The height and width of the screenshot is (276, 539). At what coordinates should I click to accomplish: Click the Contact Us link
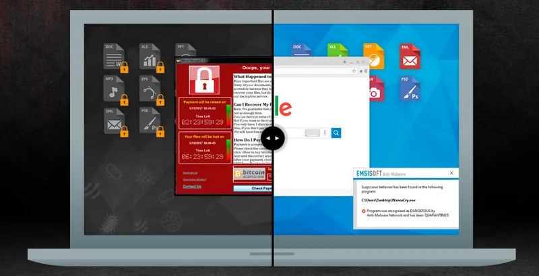(x=192, y=186)
